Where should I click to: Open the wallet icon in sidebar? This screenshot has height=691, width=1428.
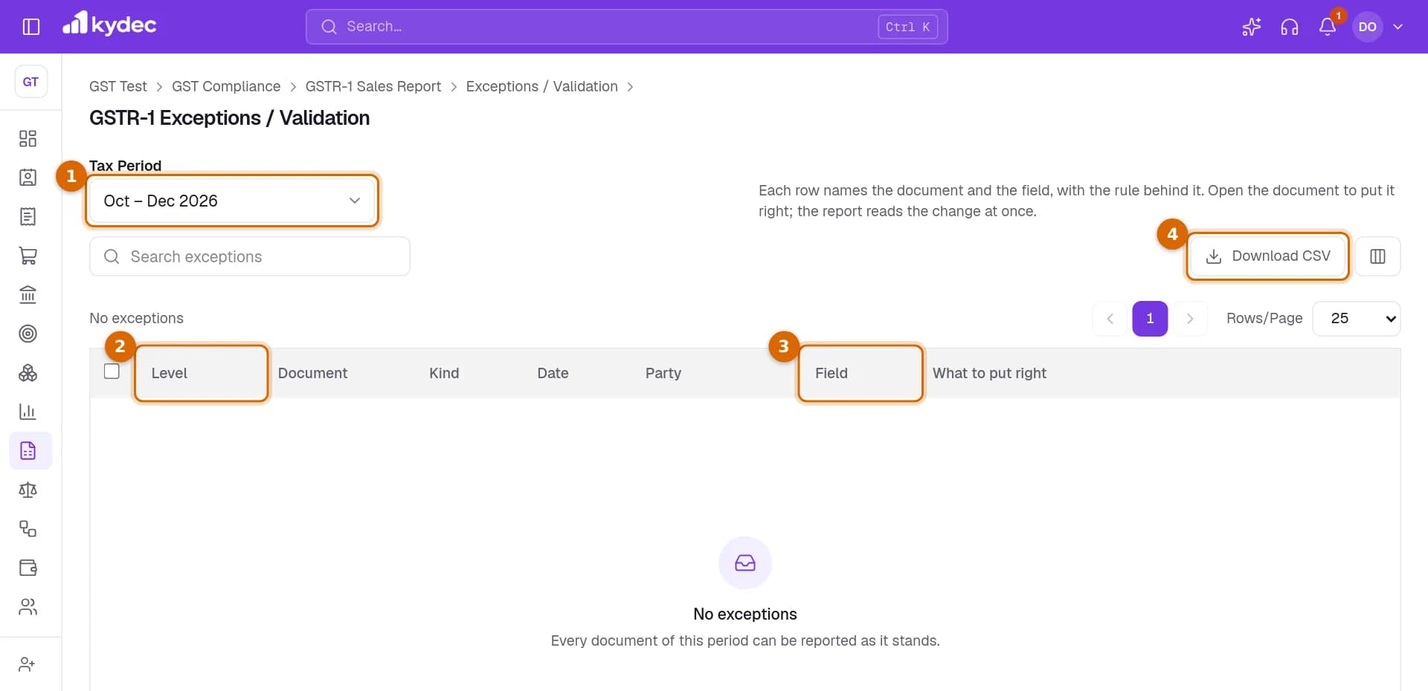[28, 568]
